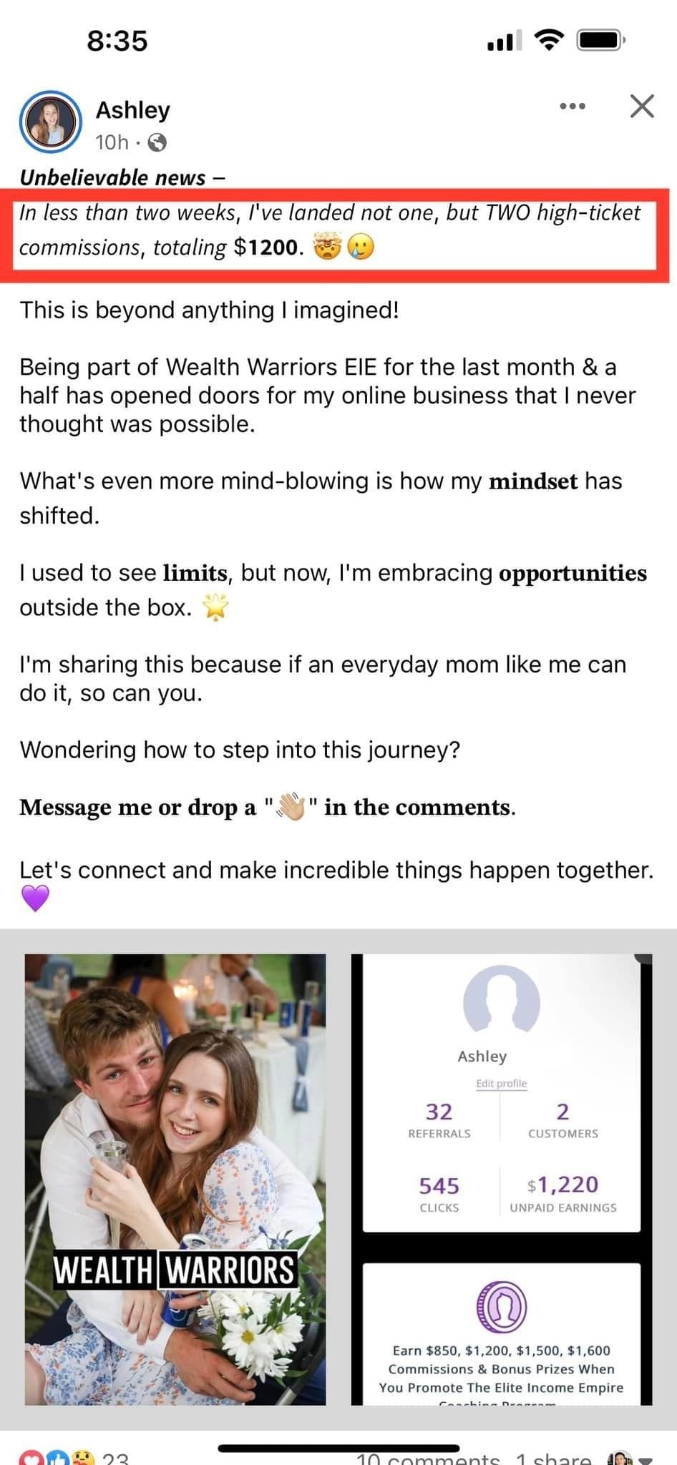Open the three-dot post options menu
Screen dimensions: 677x1465
573,107
